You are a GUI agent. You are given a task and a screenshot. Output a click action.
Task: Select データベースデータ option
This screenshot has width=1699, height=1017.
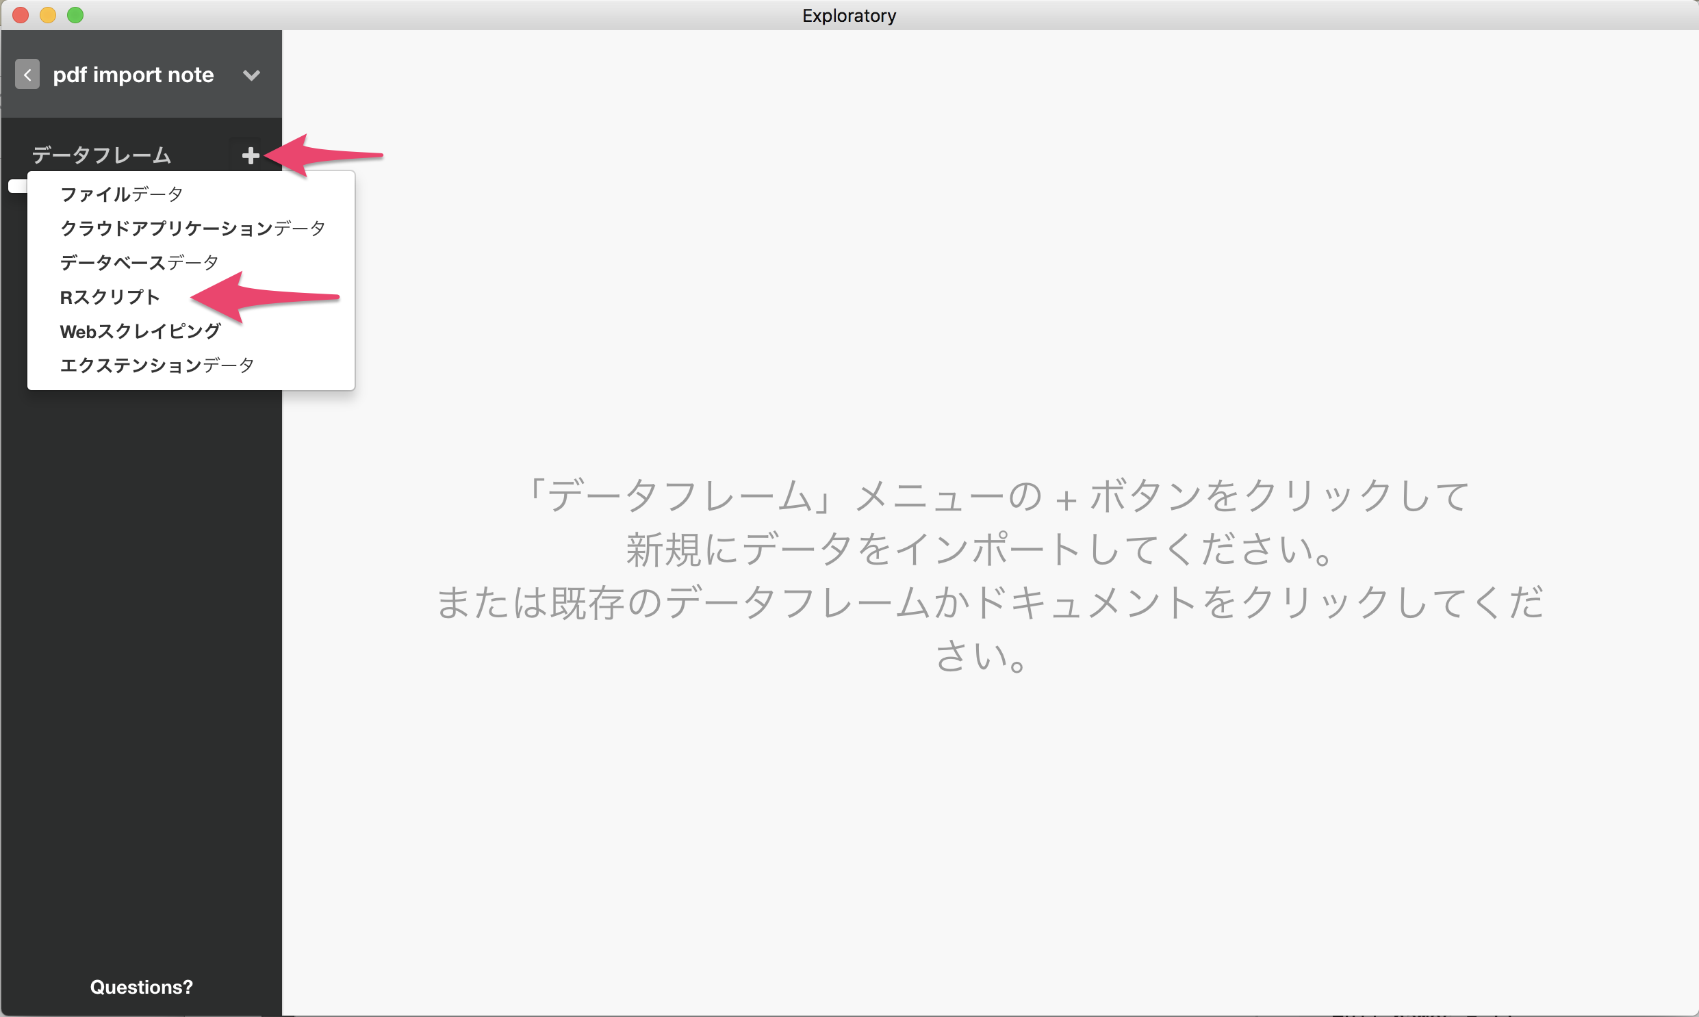[139, 263]
